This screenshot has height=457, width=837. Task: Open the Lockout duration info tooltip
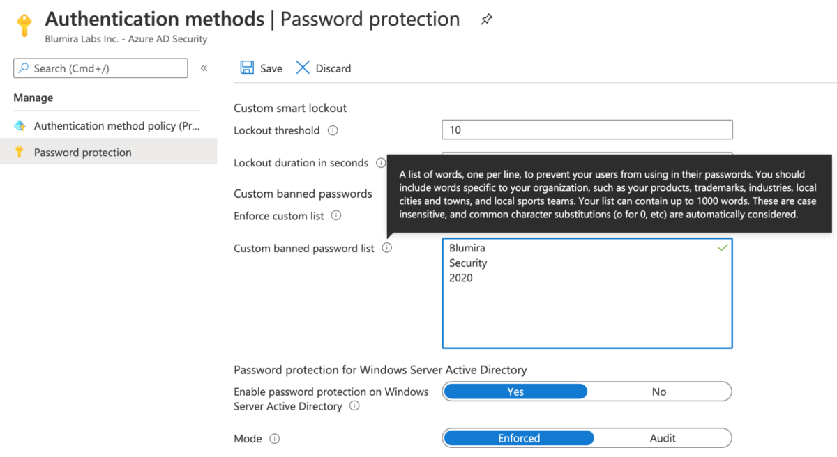click(381, 163)
